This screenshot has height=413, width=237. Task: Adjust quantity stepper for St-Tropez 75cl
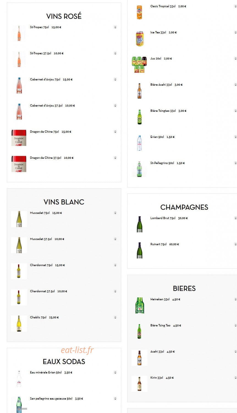coord(115,27)
